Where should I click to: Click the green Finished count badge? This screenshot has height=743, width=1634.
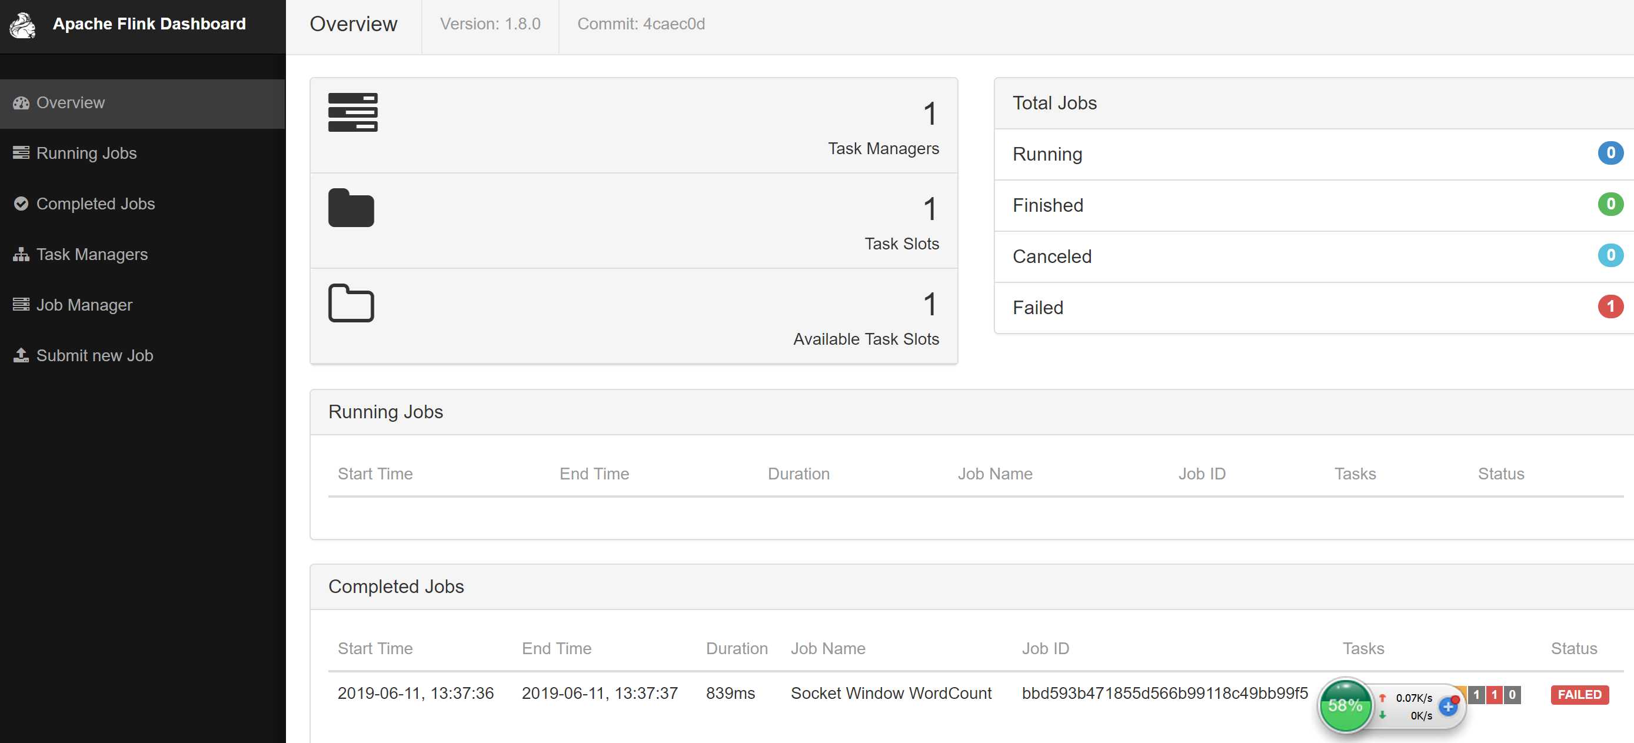tap(1610, 204)
